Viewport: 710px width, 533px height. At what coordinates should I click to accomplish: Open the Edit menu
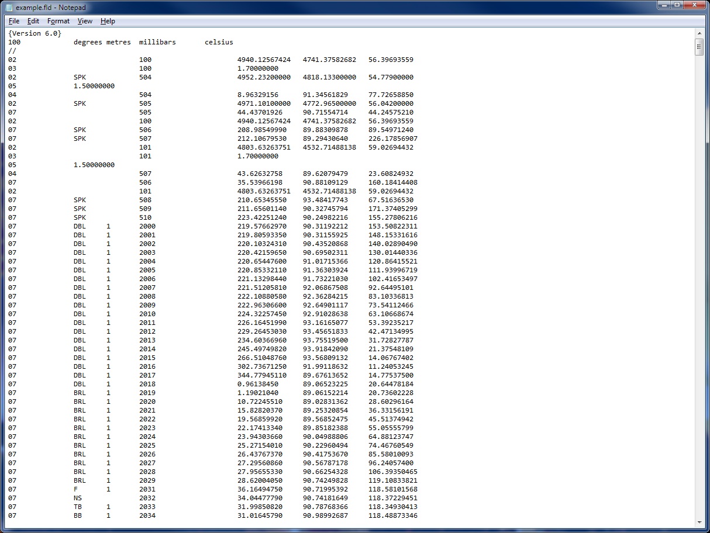click(x=33, y=21)
